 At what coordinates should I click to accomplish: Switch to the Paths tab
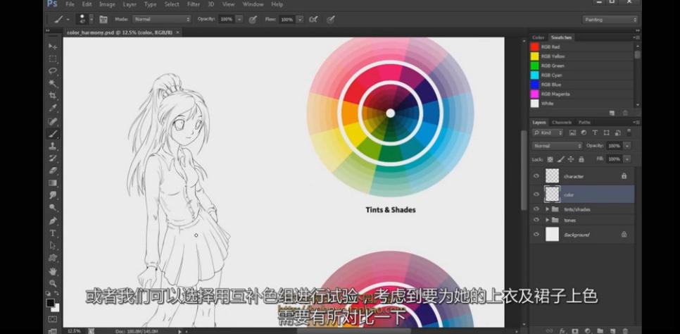point(584,123)
